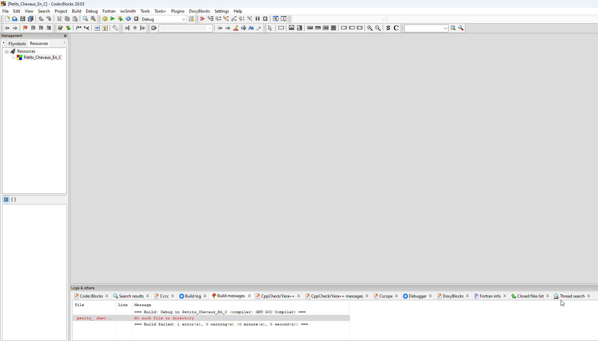
Task: Open the Fortran menu
Action: pos(109,11)
